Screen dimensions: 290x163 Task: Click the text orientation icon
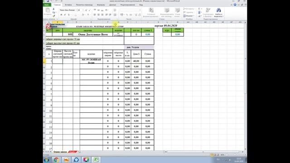coord(107,10)
